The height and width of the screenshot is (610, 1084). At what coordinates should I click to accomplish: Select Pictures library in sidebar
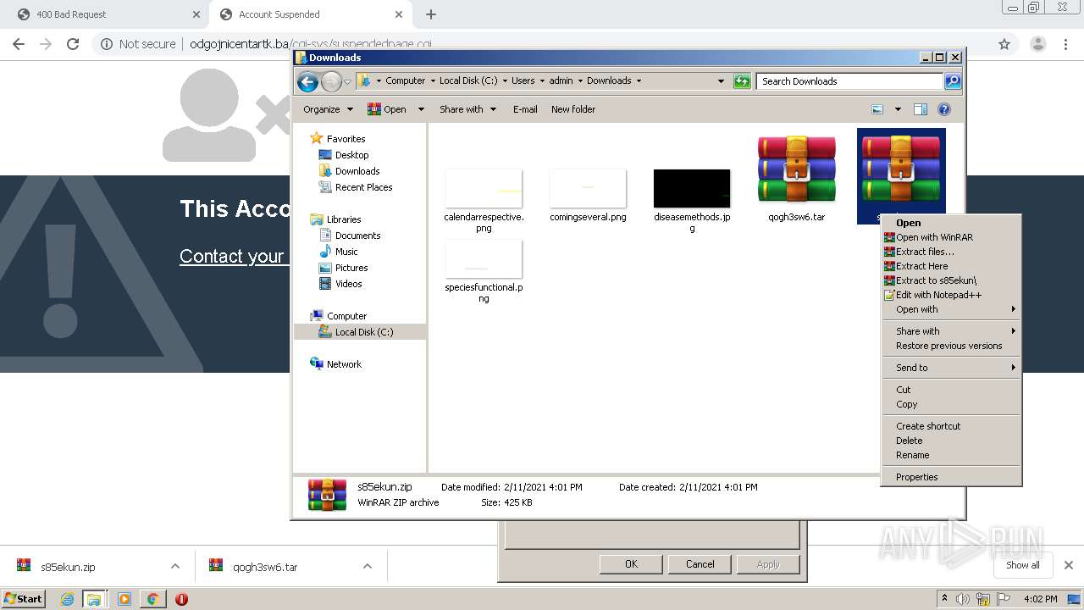point(351,268)
